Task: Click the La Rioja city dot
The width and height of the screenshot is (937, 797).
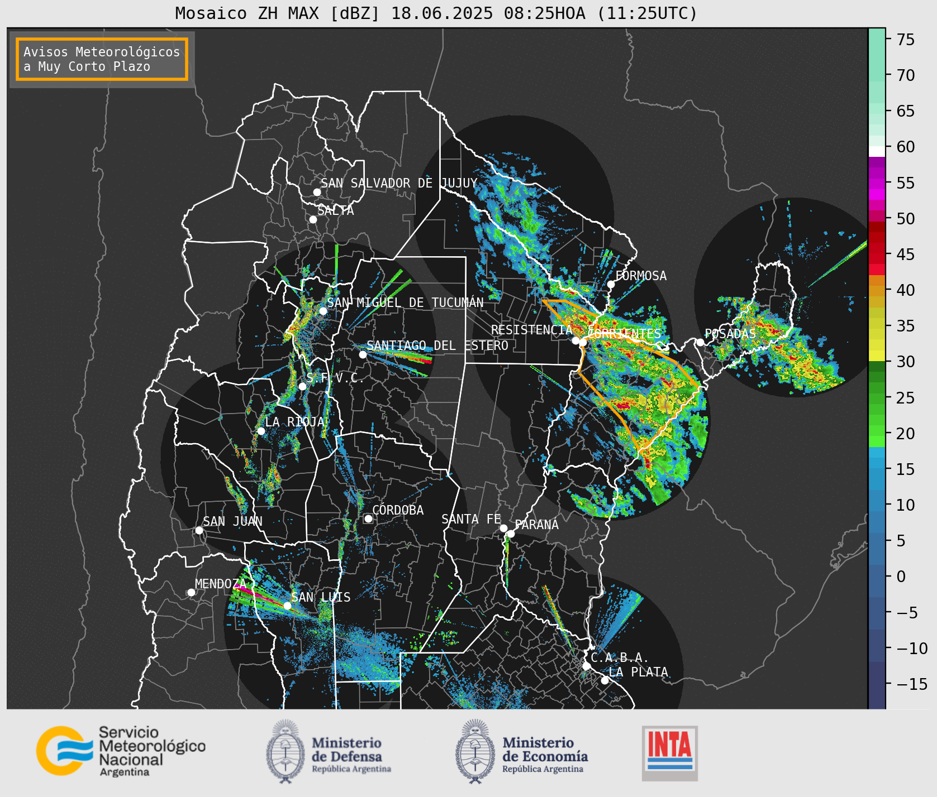Action: pyautogui.click(x=261, y=431)
